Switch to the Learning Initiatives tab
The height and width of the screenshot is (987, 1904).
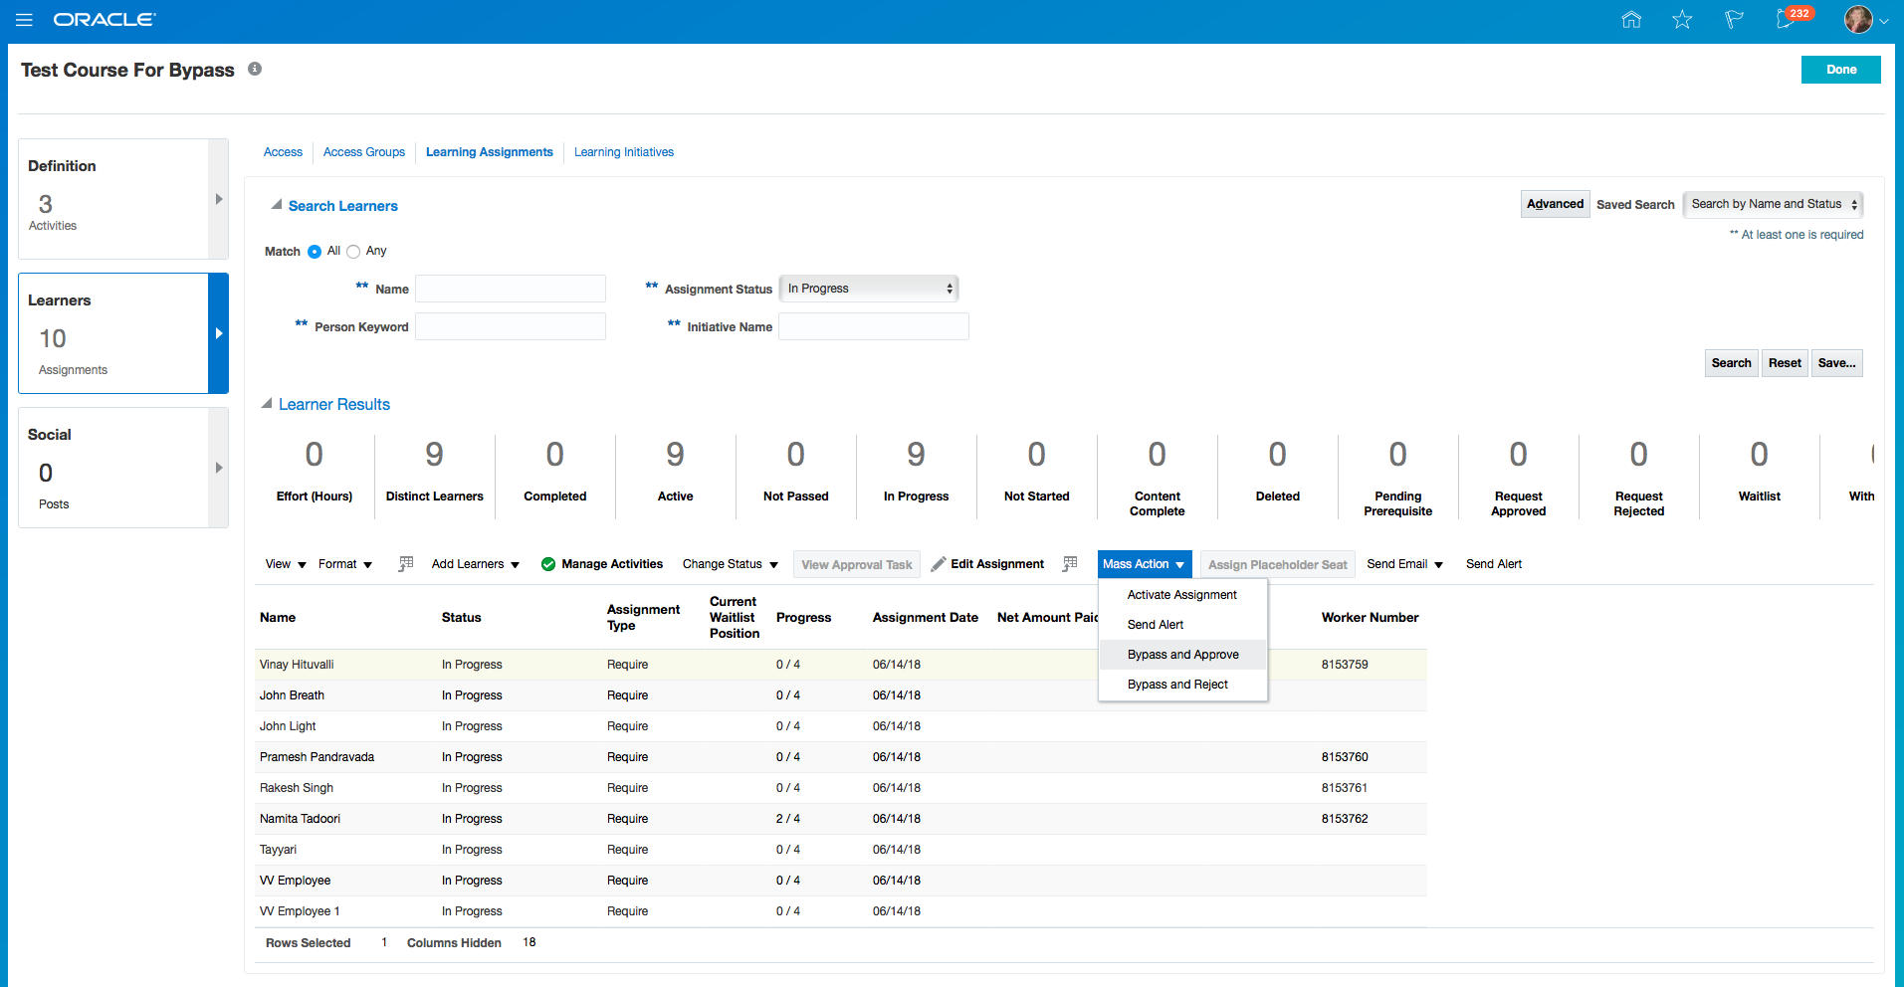pos(623,152)
